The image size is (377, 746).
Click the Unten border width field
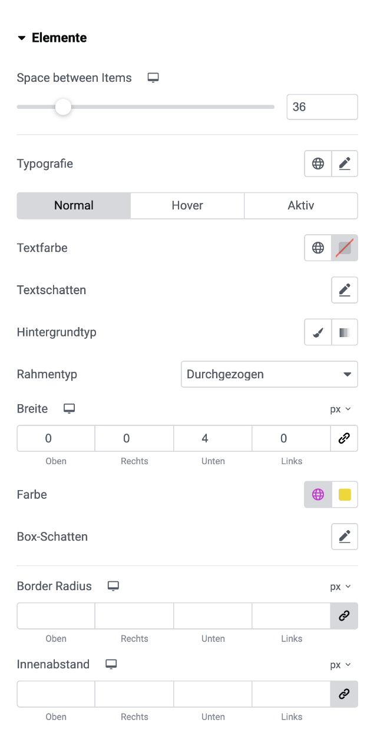pyautogui.click(x=213, y=438)
